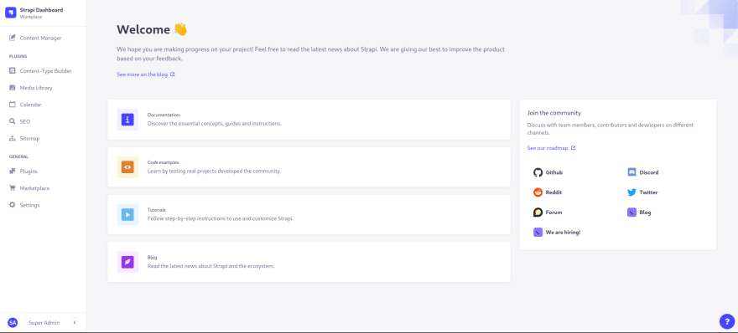The height and width of the screenshot is (333, 738).
Task: Collapse the sidebar with the chevron button
Action: point(75,323)
